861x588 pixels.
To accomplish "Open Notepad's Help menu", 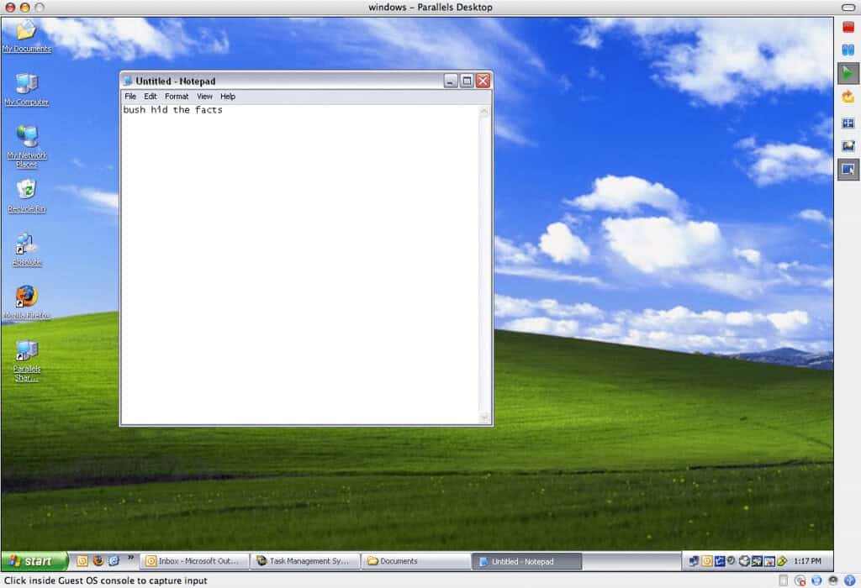I will 228,97.
